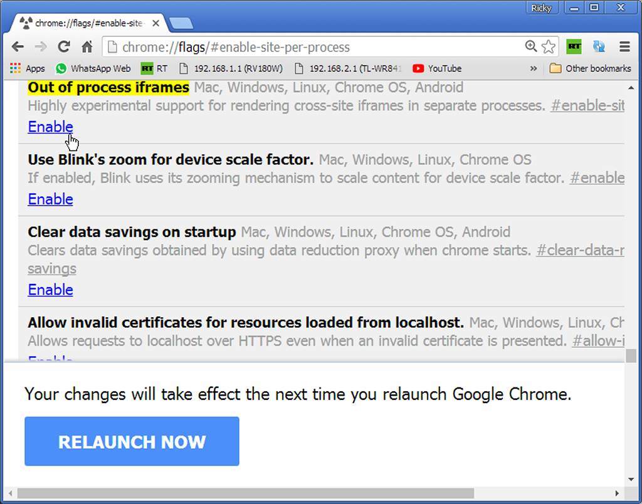Image resolution: width=642 pixels, height=504 pixels.
Task: Click the translate extension icon beside RT
Action: [599, 46]
